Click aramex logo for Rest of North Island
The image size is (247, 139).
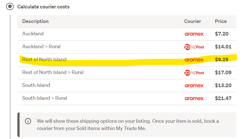(194, 60)
